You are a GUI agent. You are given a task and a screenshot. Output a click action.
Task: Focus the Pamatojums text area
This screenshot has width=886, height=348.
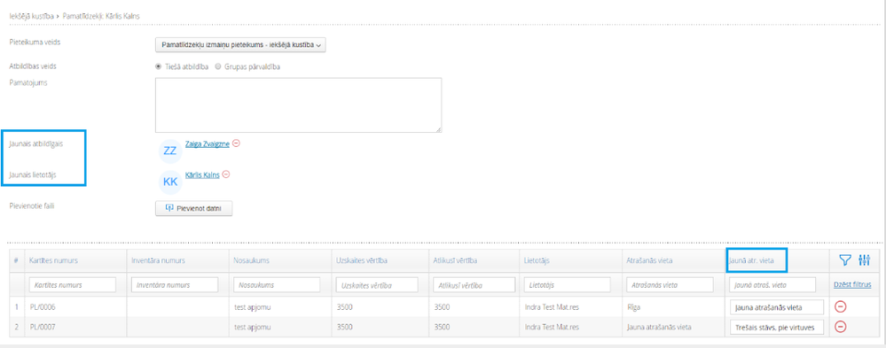[x=298, y=105]
